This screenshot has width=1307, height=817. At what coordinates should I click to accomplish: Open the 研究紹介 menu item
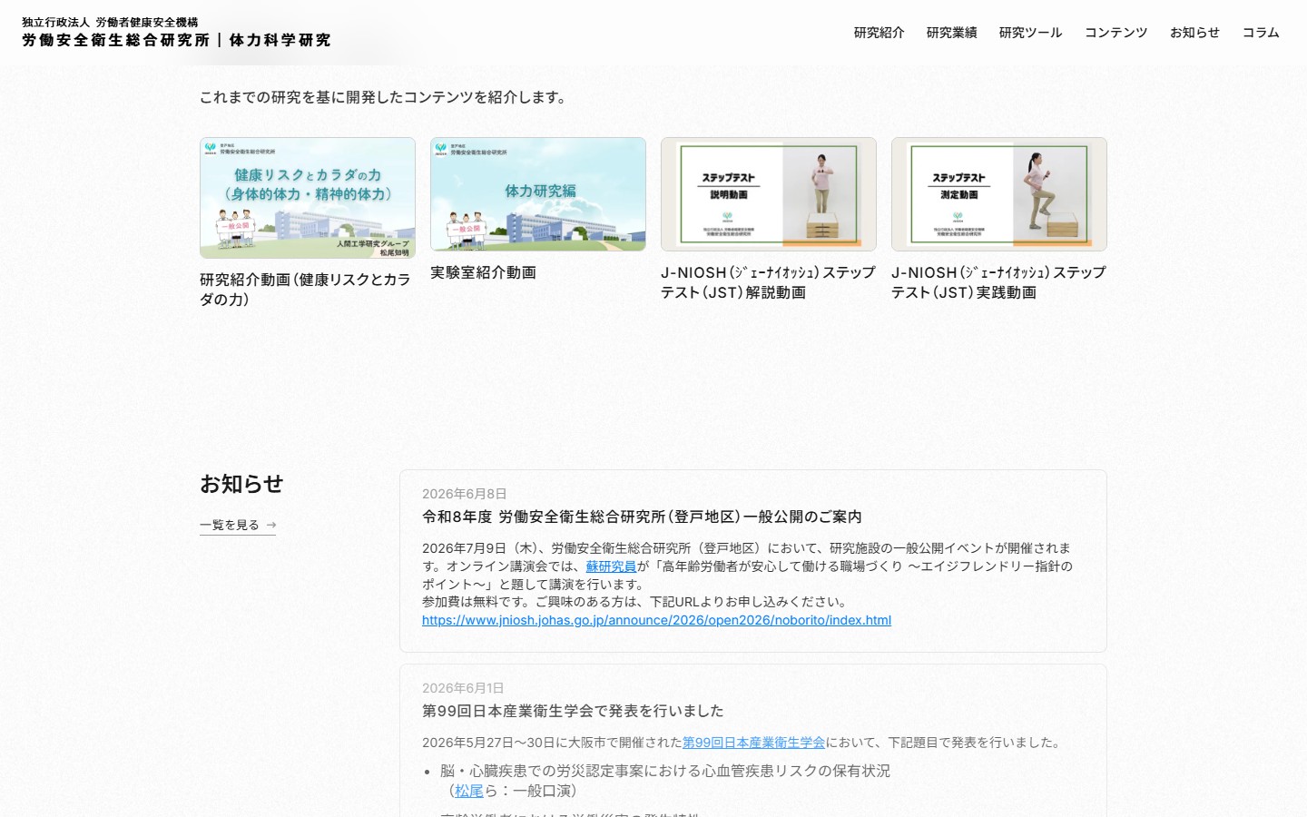point(879,33)
